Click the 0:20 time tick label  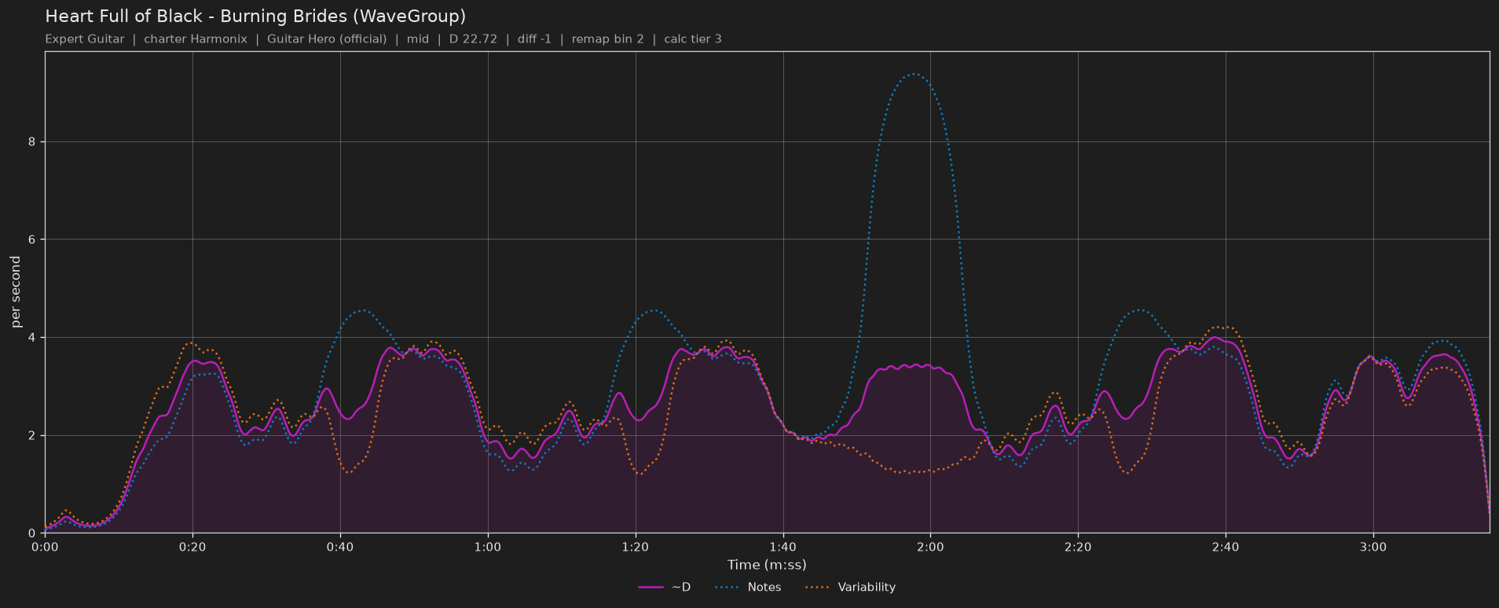click(192, 547)
